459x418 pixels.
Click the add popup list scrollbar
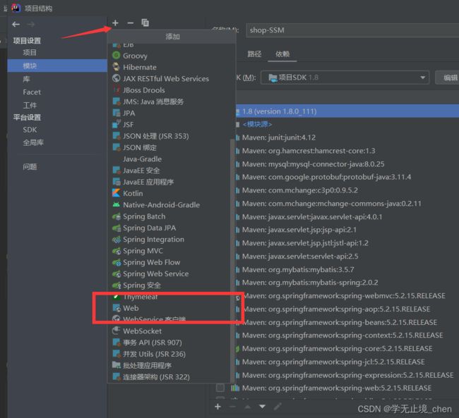point(232,260)
